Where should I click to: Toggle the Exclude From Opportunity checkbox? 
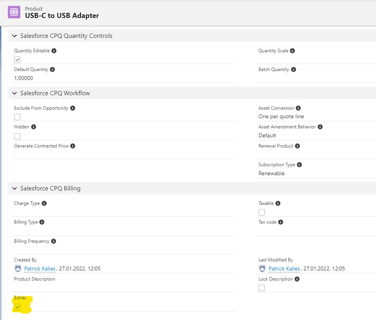tap(17, 117)
